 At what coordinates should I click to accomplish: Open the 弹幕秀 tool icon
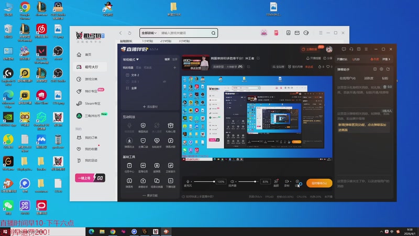pyautogui.click(x=129, y=181)
